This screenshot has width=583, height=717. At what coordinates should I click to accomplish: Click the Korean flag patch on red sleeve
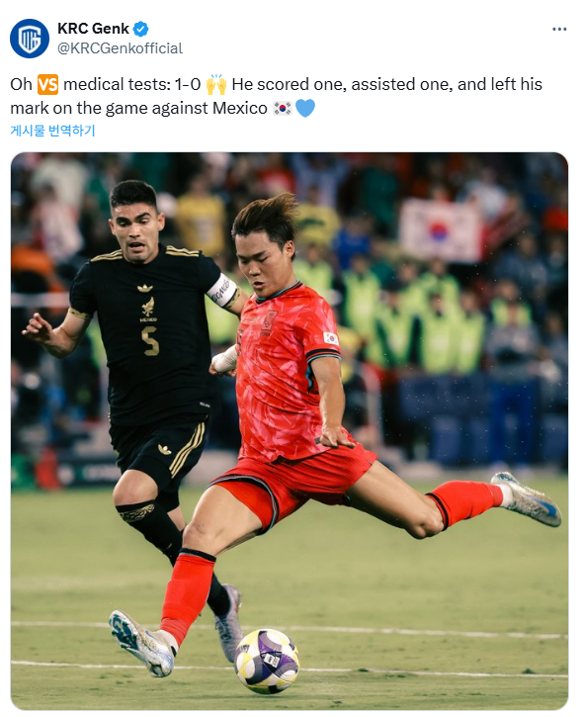click(x=331, y=338)
